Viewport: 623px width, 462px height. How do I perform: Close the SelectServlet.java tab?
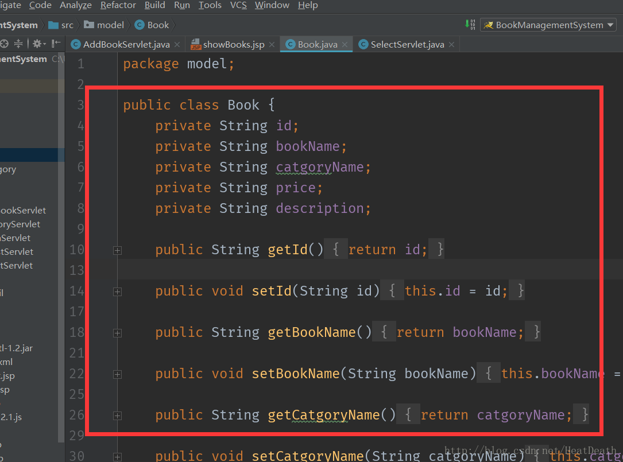(451, 45)
